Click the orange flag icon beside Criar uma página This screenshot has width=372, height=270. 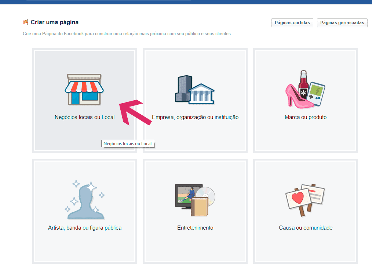(25, 22)
